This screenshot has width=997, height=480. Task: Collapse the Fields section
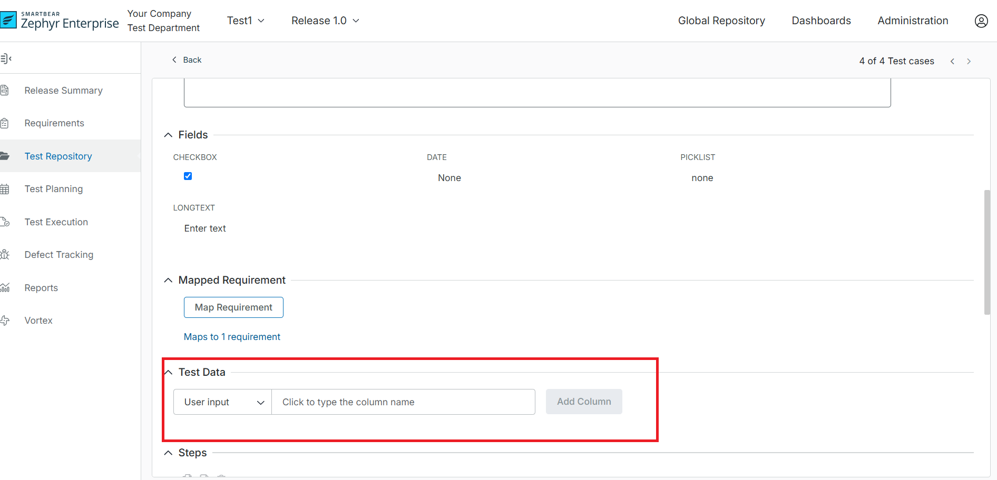coord(168,135)
